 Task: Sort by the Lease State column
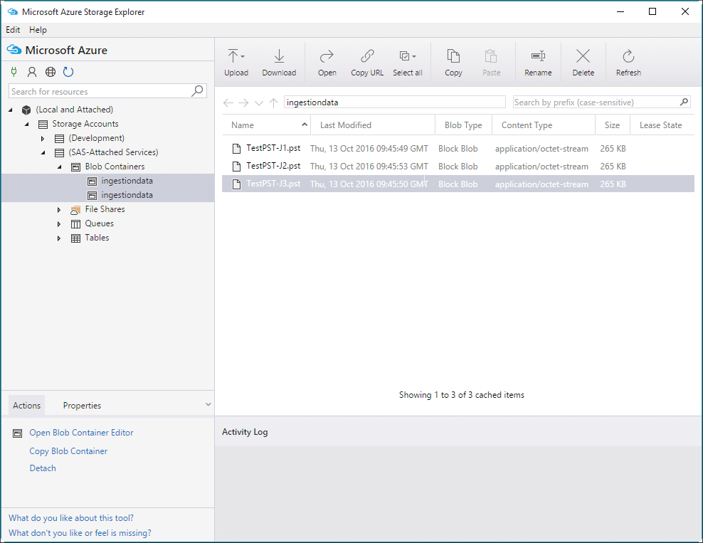click(662, 125)
